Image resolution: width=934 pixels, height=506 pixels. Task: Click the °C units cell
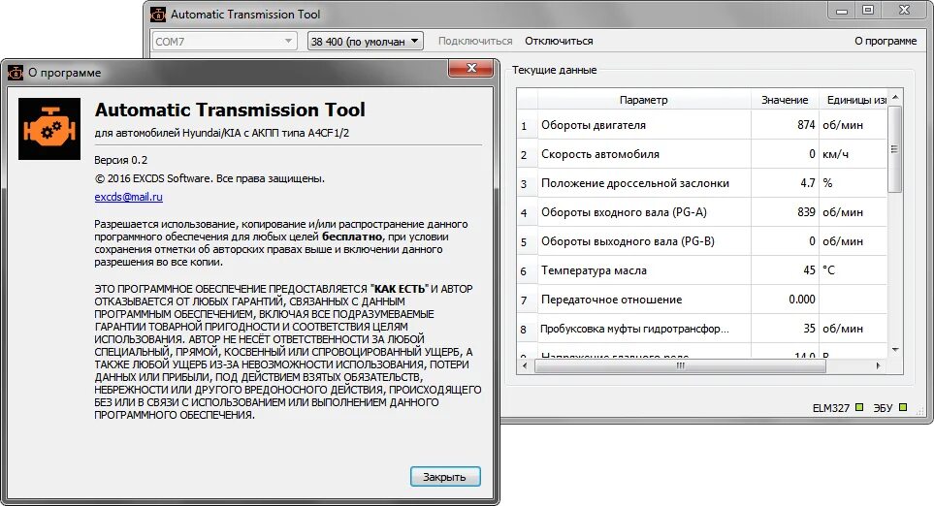point(853,270)
